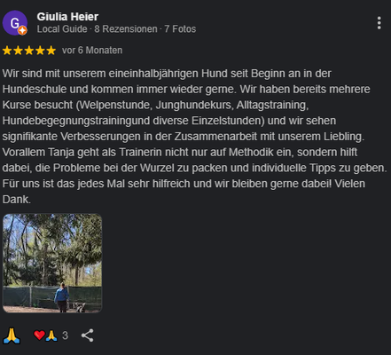Click Giulia Heier's purple G avatar
Viewport: 391px width, 355px height.
[15, 23]
